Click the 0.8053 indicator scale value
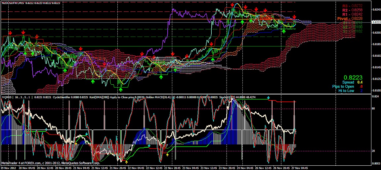 [x=376, y=163]
